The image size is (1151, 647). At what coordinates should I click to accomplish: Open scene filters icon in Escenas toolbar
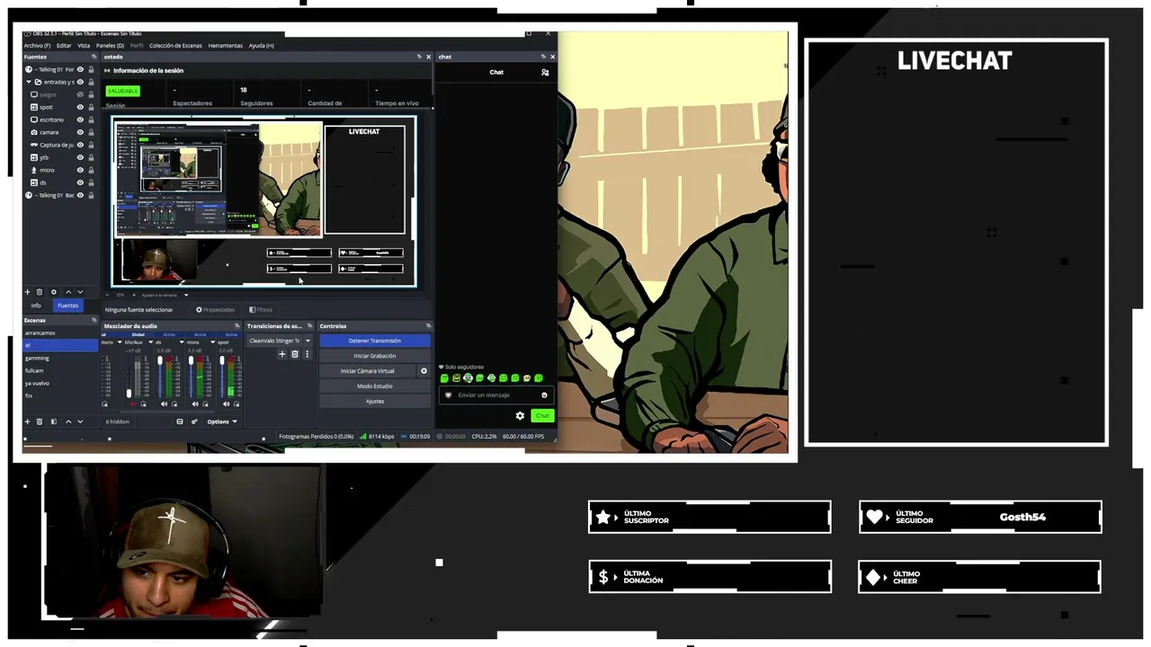tap(53, 421)
